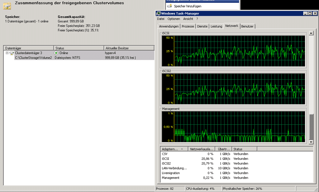The height and width of the screenshot is (192, 319).
Task: Click the Clusterdatenträger 3 row label
Action: pyautogui.click(x=28, y=53)
